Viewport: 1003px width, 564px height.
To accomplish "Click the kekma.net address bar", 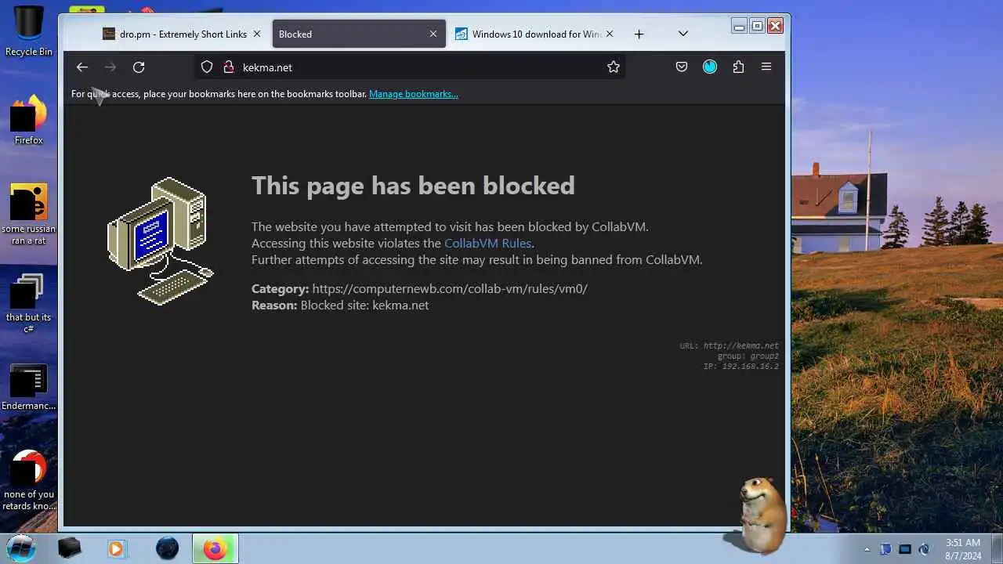I will pos(410,67).
